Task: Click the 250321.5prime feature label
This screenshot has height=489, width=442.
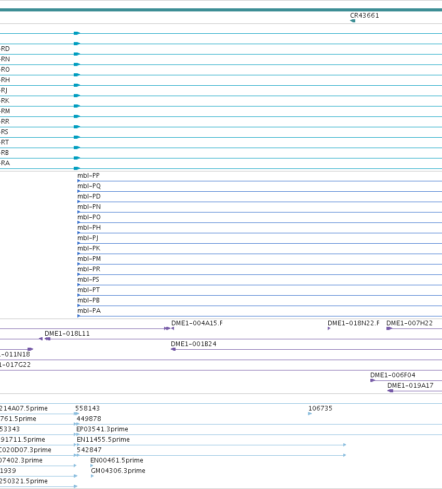Action: click(24, 481)
